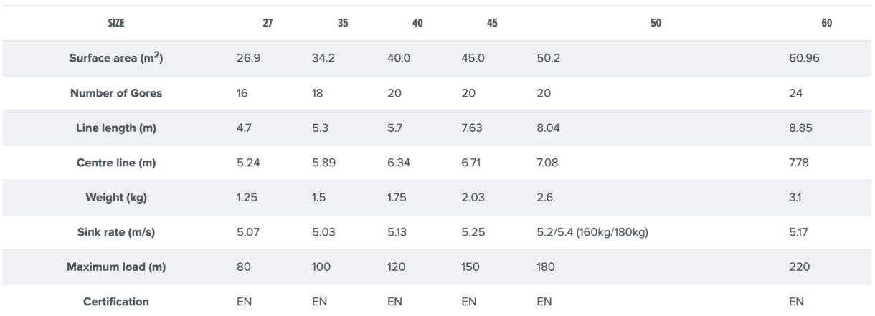Click the SIZE column header
The image size is (875, 316).
118,23
